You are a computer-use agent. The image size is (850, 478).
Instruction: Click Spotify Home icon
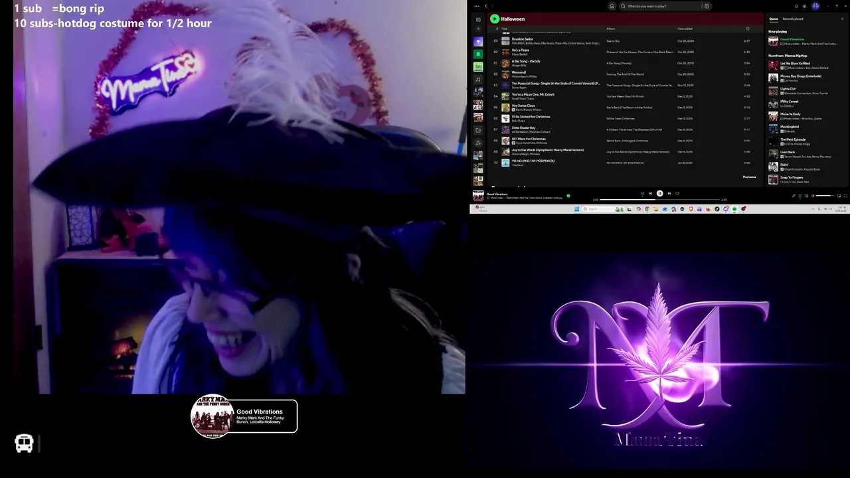612,6
